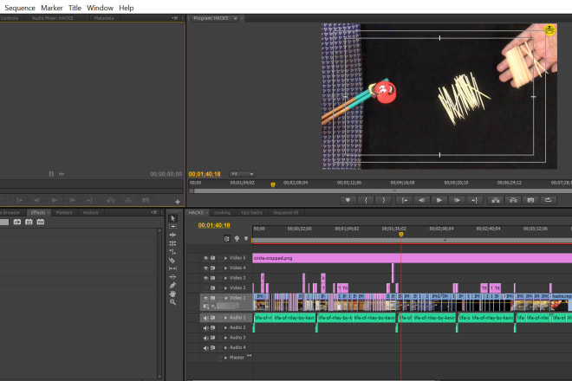The width and height of the screenshot is (572, 381).
Task: Expand the Video 2 track
Action: [226, 288]
